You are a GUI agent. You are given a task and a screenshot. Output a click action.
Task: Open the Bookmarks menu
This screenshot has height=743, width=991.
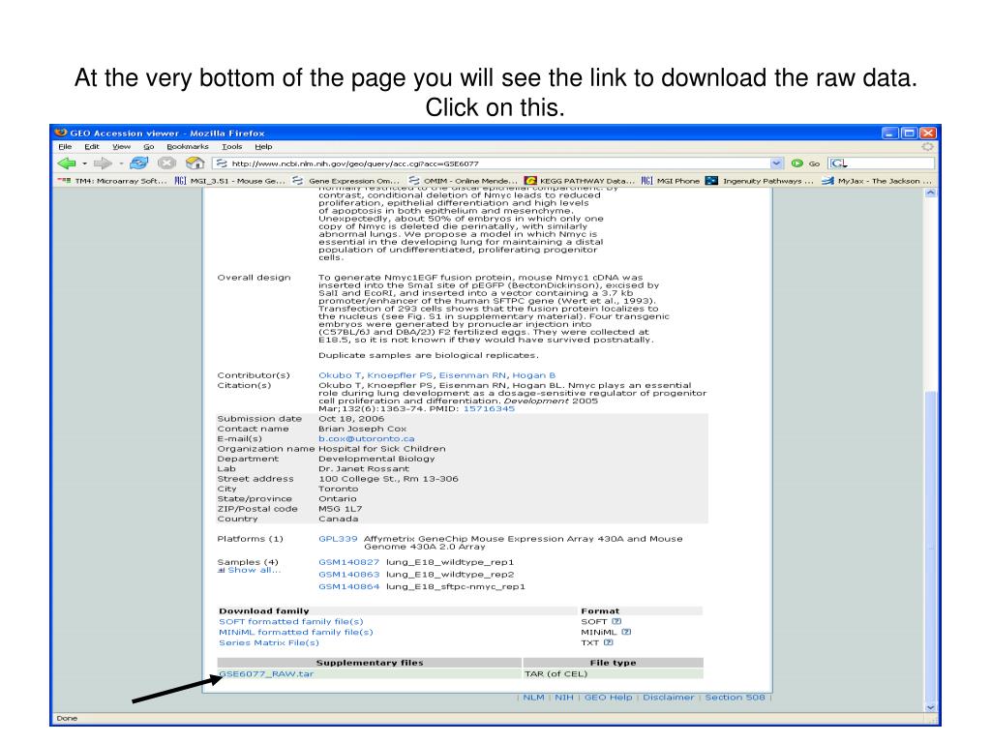pos(187,147)
